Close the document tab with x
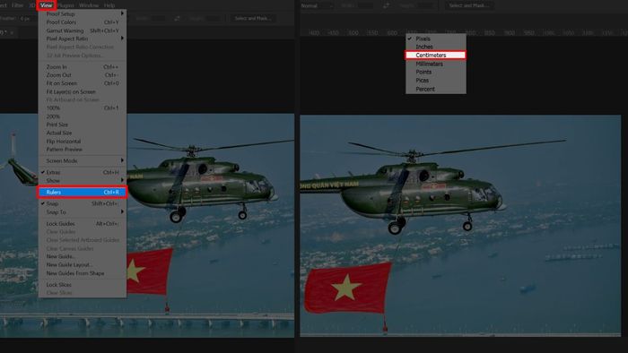This screenshot has height=353, width=628. click(x=12, y=33)
